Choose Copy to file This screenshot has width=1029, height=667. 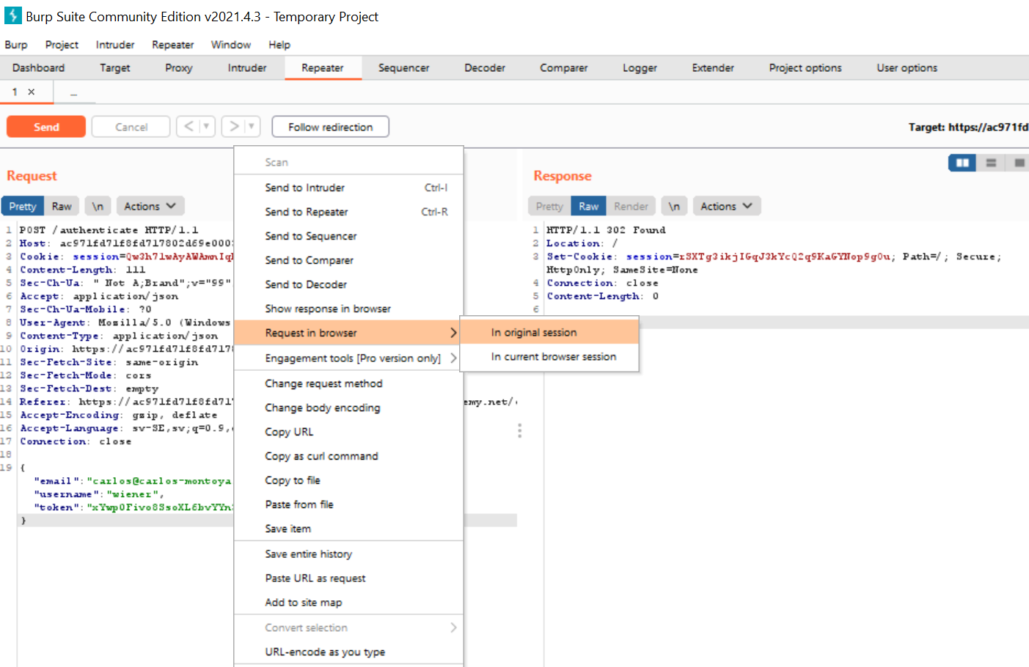348,480
